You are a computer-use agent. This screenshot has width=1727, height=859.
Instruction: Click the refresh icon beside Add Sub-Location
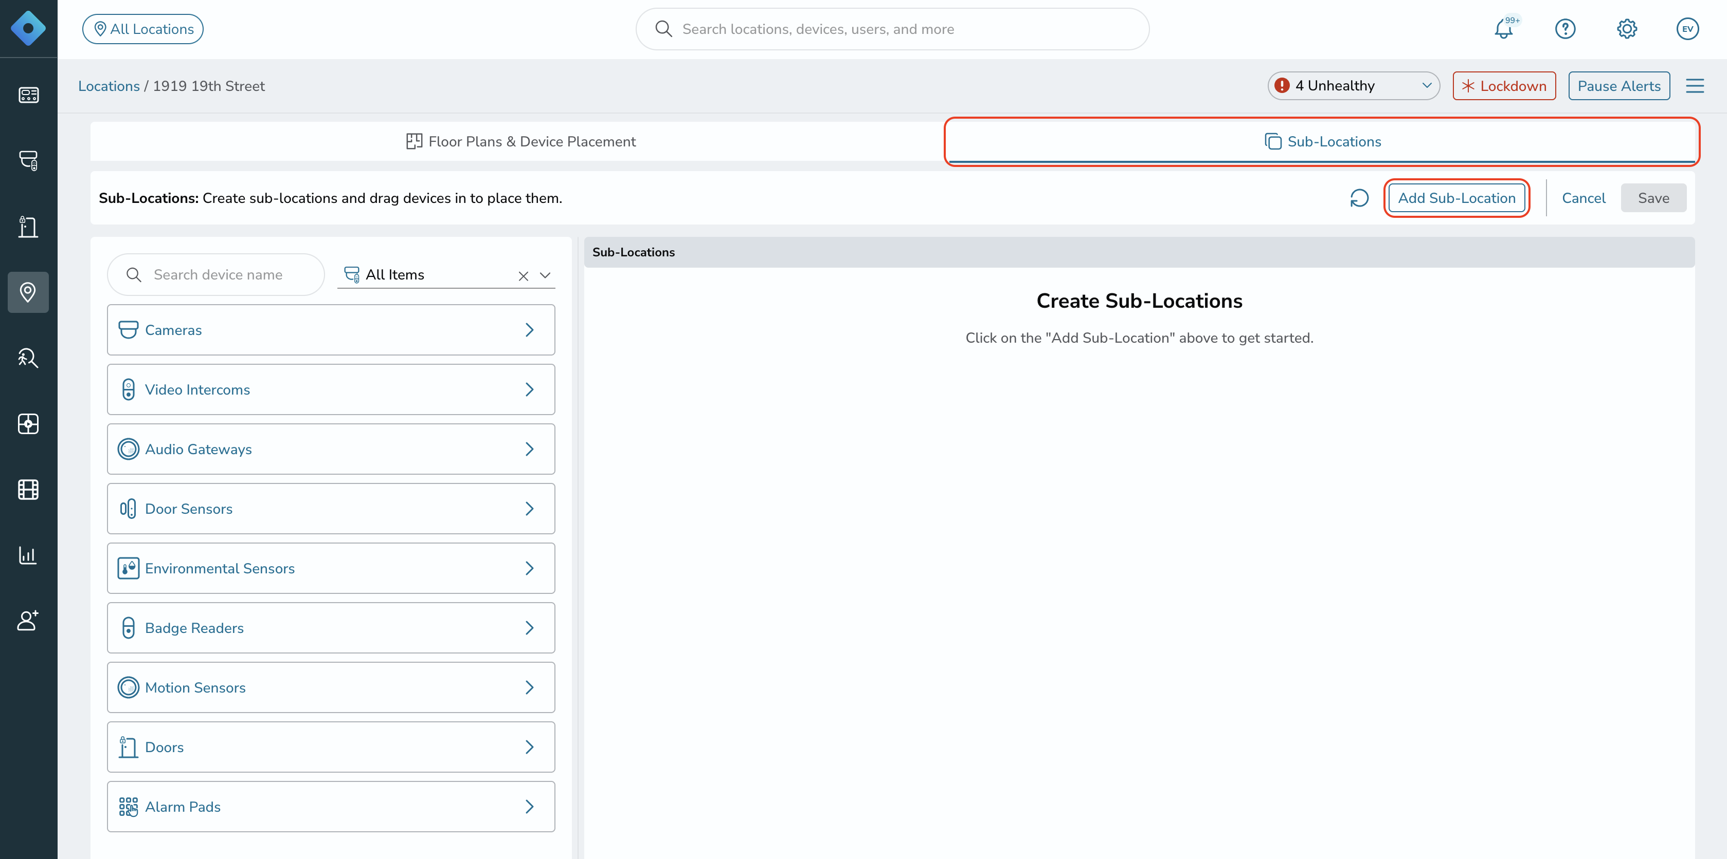click(1359, 198)
